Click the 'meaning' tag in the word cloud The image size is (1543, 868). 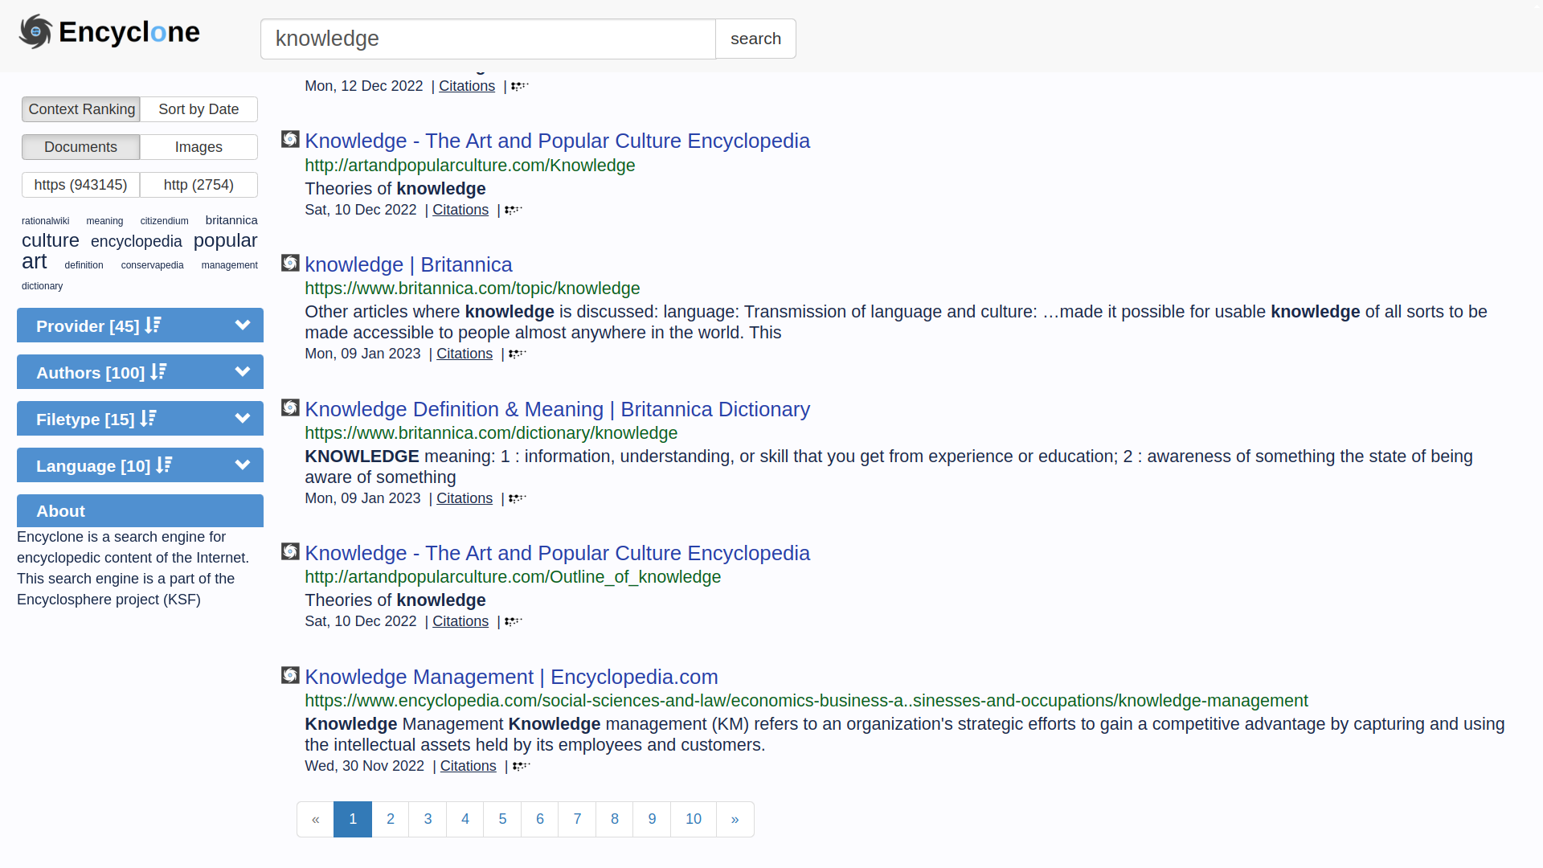tap(105, 221)
